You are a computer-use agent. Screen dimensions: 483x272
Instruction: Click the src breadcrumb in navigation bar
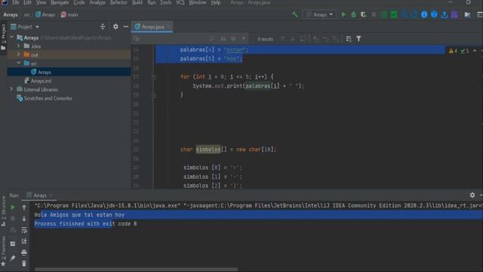pyautogui.click(x=27, y=14)
